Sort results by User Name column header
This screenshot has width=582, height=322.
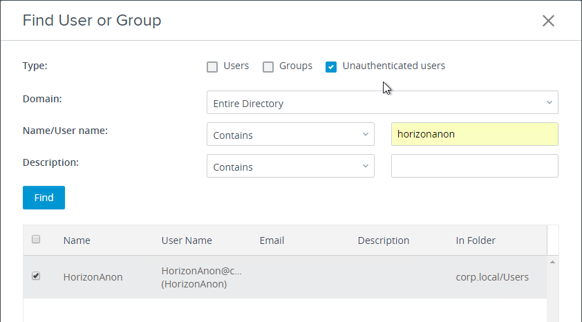click(187, 240)
